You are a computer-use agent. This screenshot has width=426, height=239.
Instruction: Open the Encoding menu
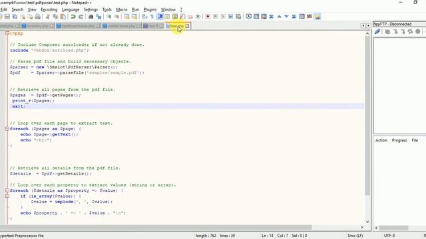(x=49, y=9)
